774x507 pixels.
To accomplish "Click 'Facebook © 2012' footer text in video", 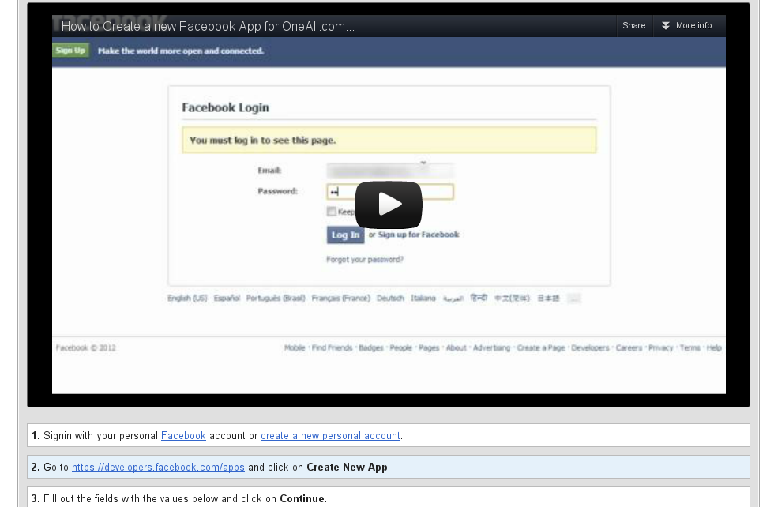I will pos(86,348).
